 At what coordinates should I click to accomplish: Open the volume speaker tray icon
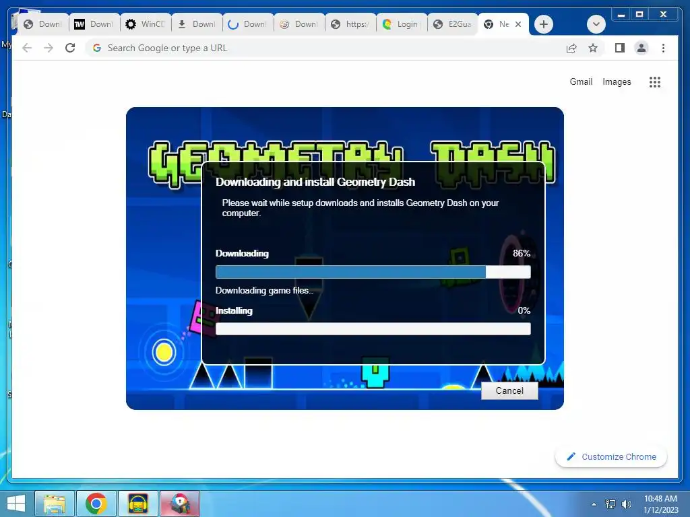pos(627,504)
